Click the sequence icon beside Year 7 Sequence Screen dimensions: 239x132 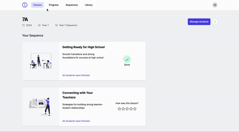coord(56,25)
